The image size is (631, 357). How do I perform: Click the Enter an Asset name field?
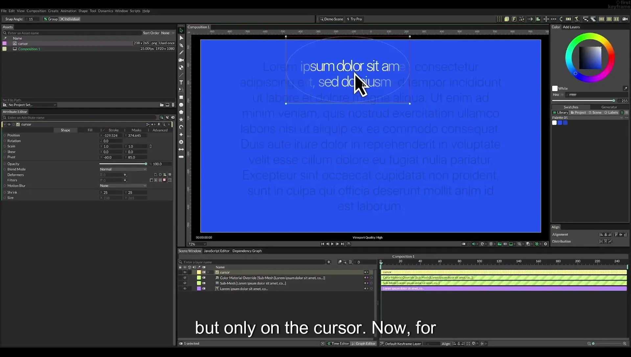[72, 33]
